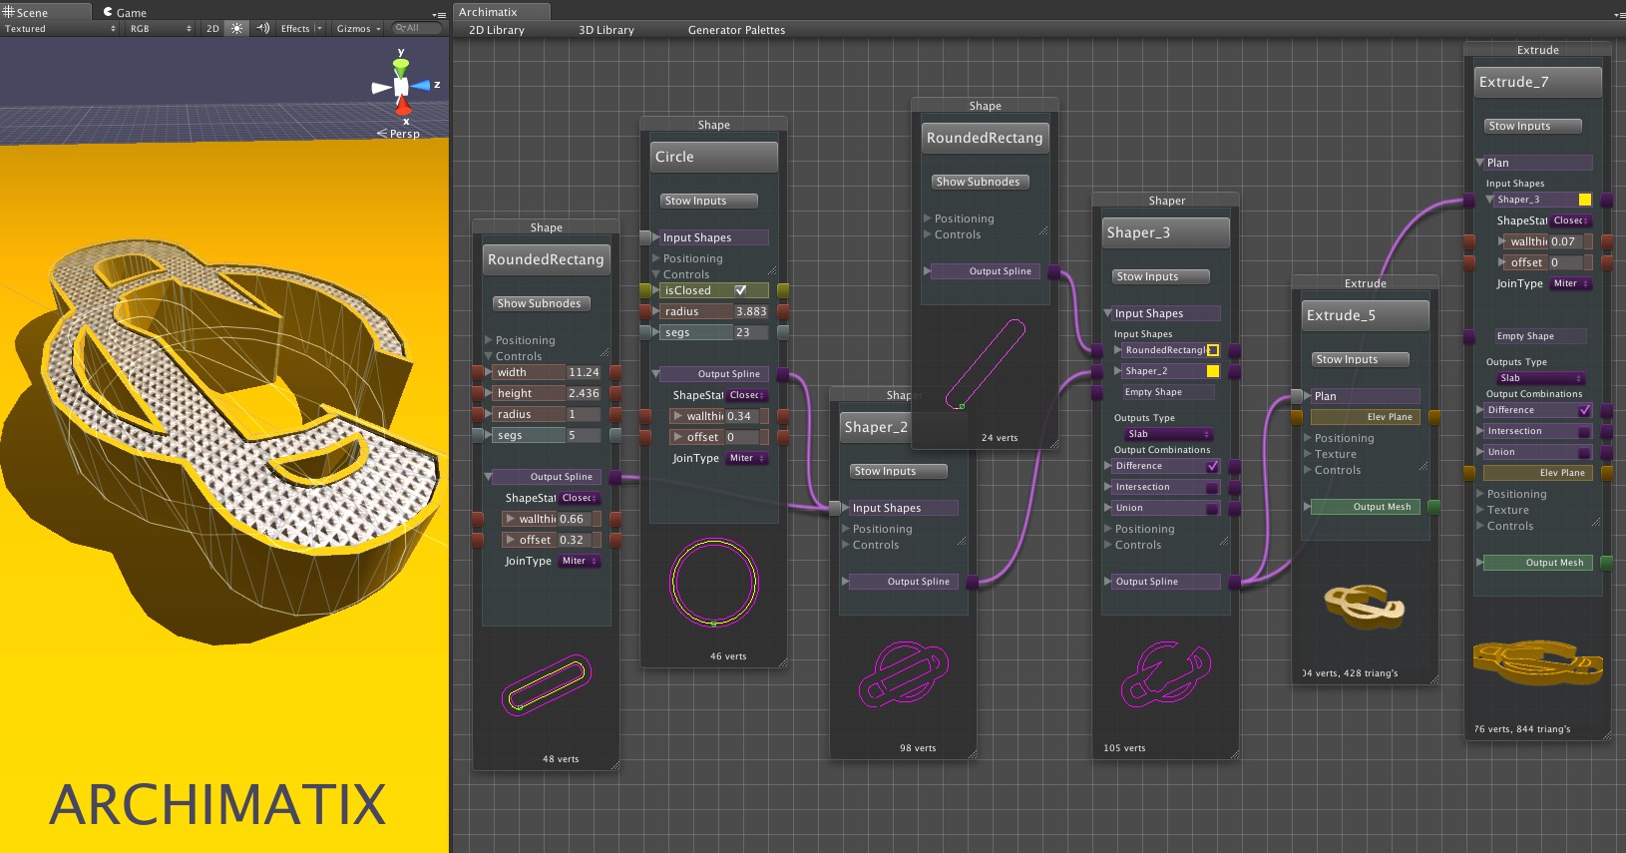This screenshot has width=1626, height=853.
Task: Toggle Intersection checkbox in Extrude_7
Action: 1585,431
